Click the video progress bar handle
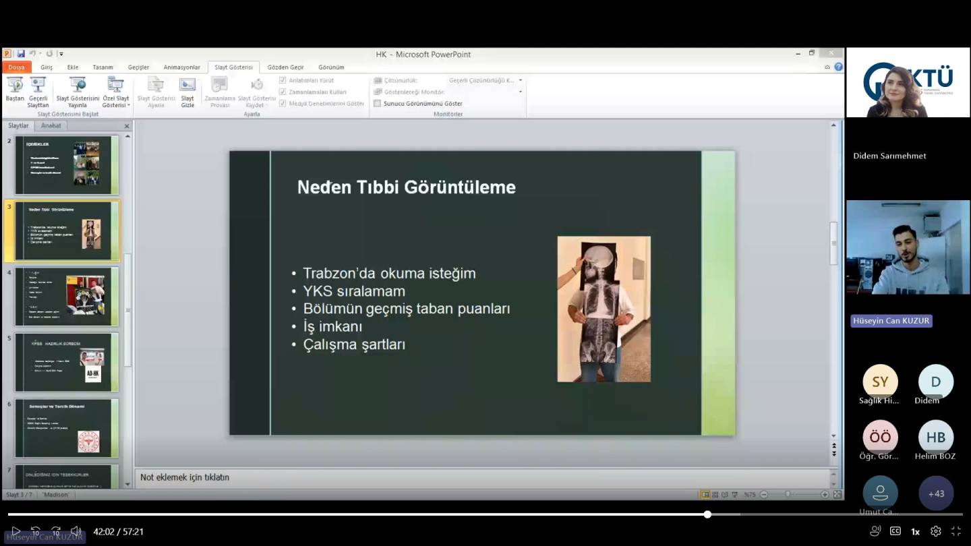This screenshot has height=546, width=971. click(x=707, y=514)
